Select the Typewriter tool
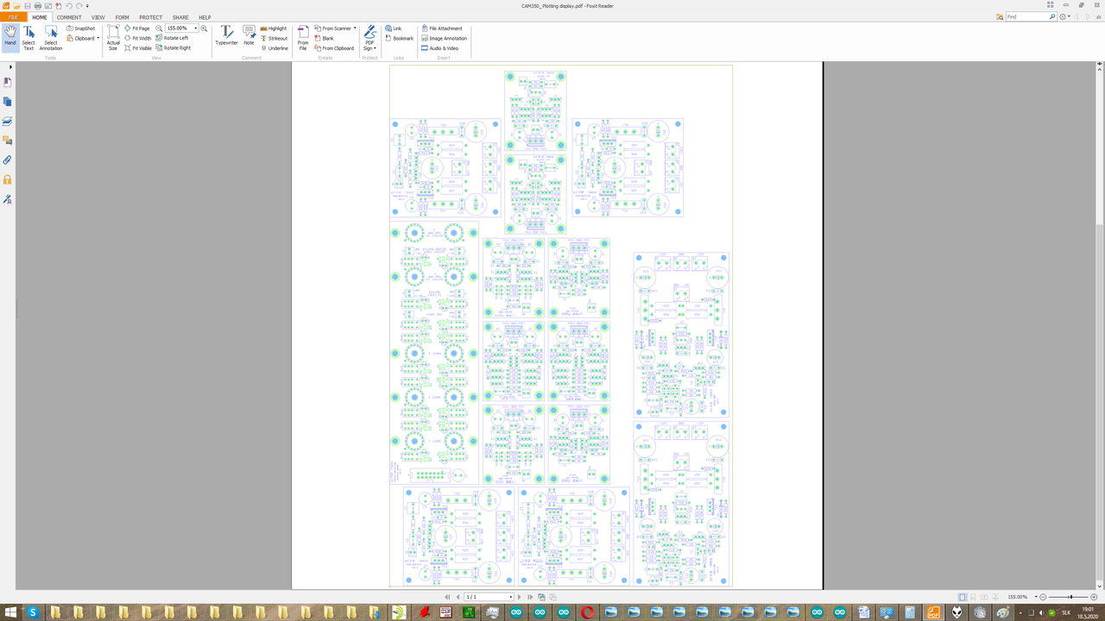This screenshot has width=1105, height=621. [x=226, y=34]
